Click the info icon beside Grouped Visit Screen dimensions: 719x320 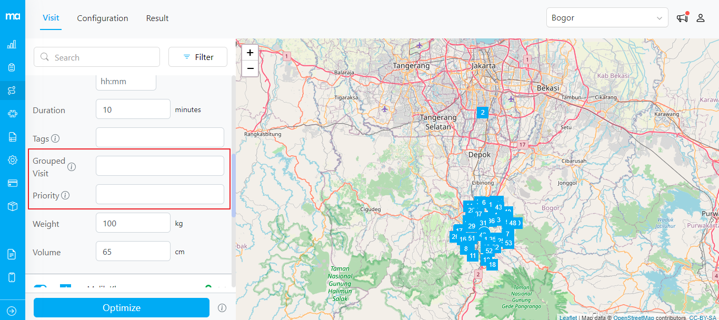[x=72, y=167]
